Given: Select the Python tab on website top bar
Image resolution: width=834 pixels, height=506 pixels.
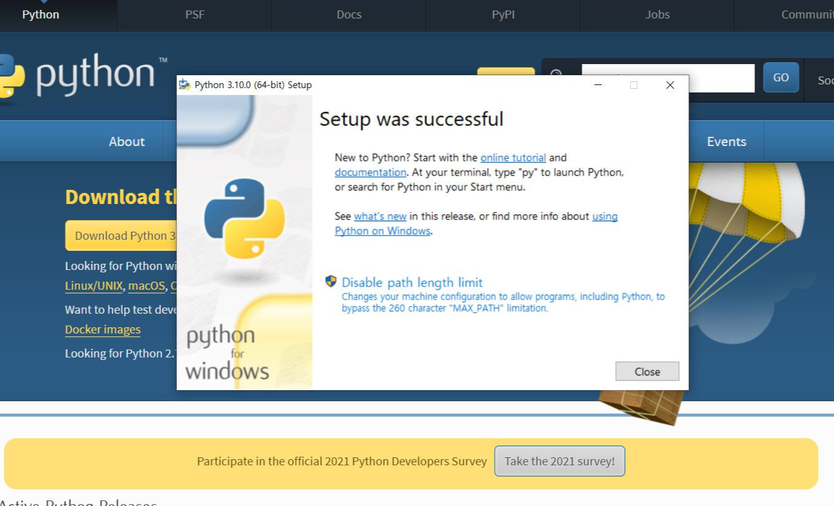Looking at the screenshot, I should coord(41,15).
